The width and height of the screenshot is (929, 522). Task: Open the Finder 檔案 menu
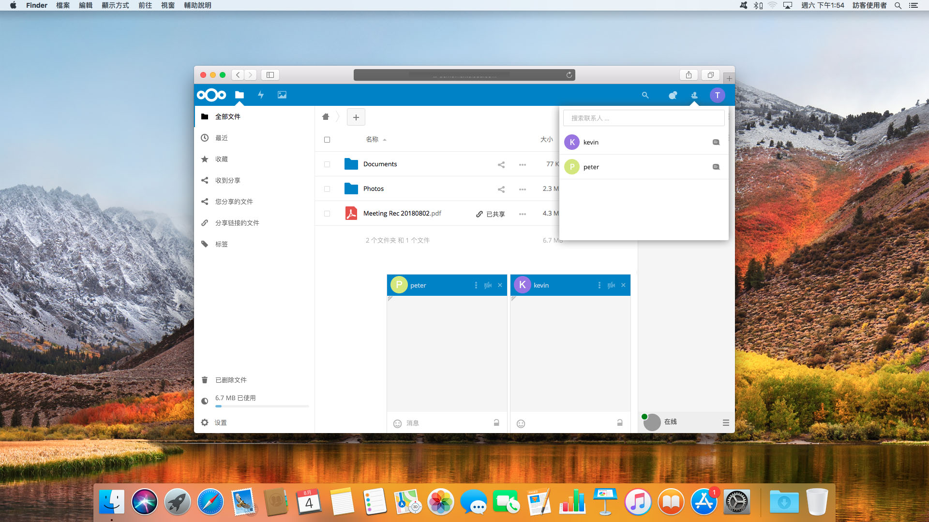(x=63, y=5)
